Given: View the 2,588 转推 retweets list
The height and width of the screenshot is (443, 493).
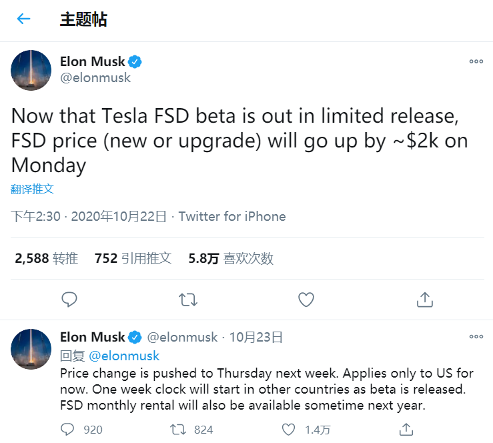Looking at the screenshot, I should coord(47,258).
